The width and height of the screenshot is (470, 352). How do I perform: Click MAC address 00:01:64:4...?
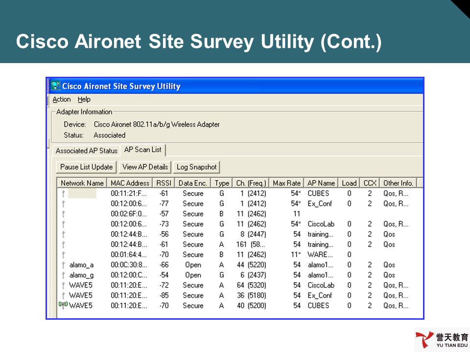pyautogui.click(x=129, y=255)
